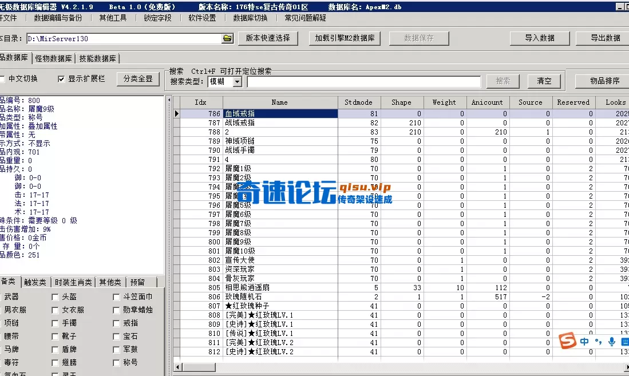629x376 pixels.
Task: Check the 勋章蜡烛 category checkbox
Action: [116, 310]
